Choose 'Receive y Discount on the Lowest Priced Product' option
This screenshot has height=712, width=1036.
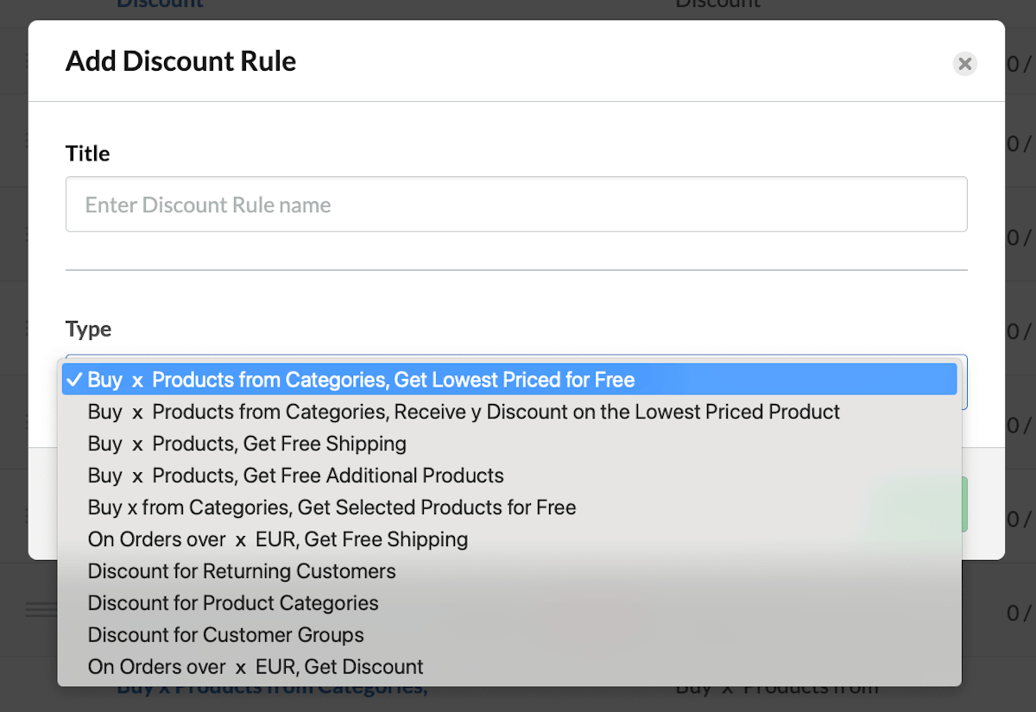click(509, 412)
